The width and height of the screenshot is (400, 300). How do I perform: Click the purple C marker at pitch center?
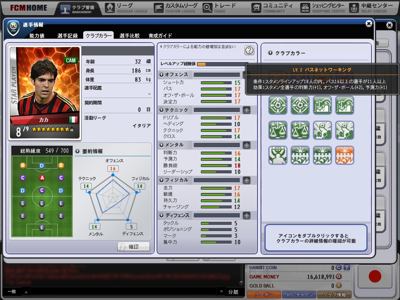[42, 190]
